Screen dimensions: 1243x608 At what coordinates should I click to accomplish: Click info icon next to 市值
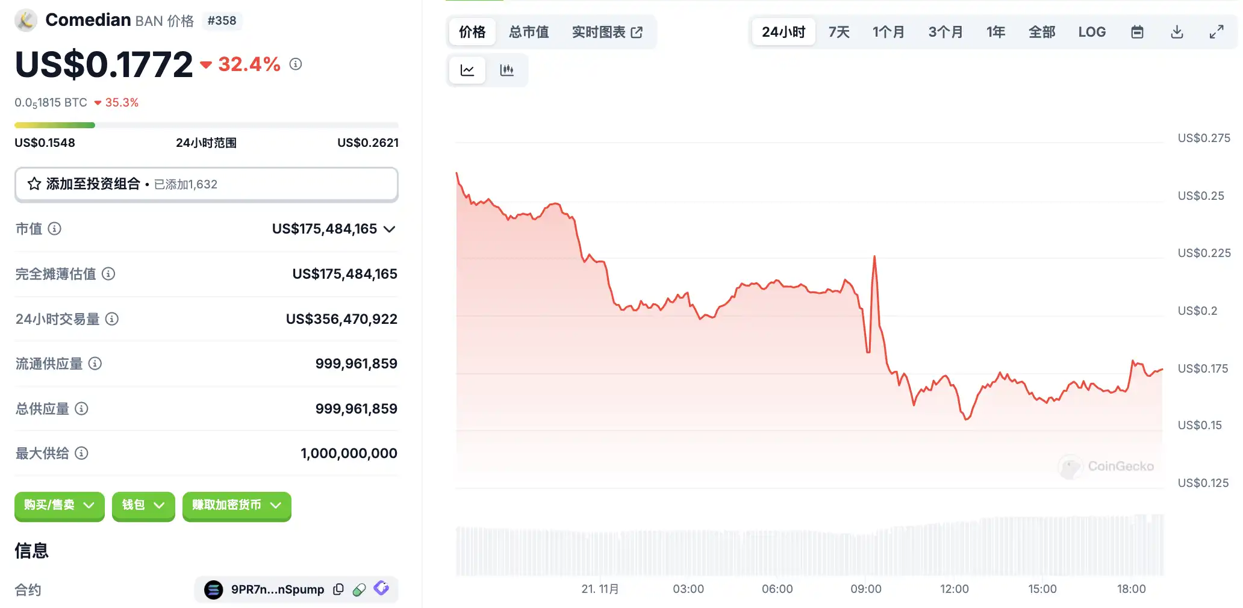(x=54, y=229)
